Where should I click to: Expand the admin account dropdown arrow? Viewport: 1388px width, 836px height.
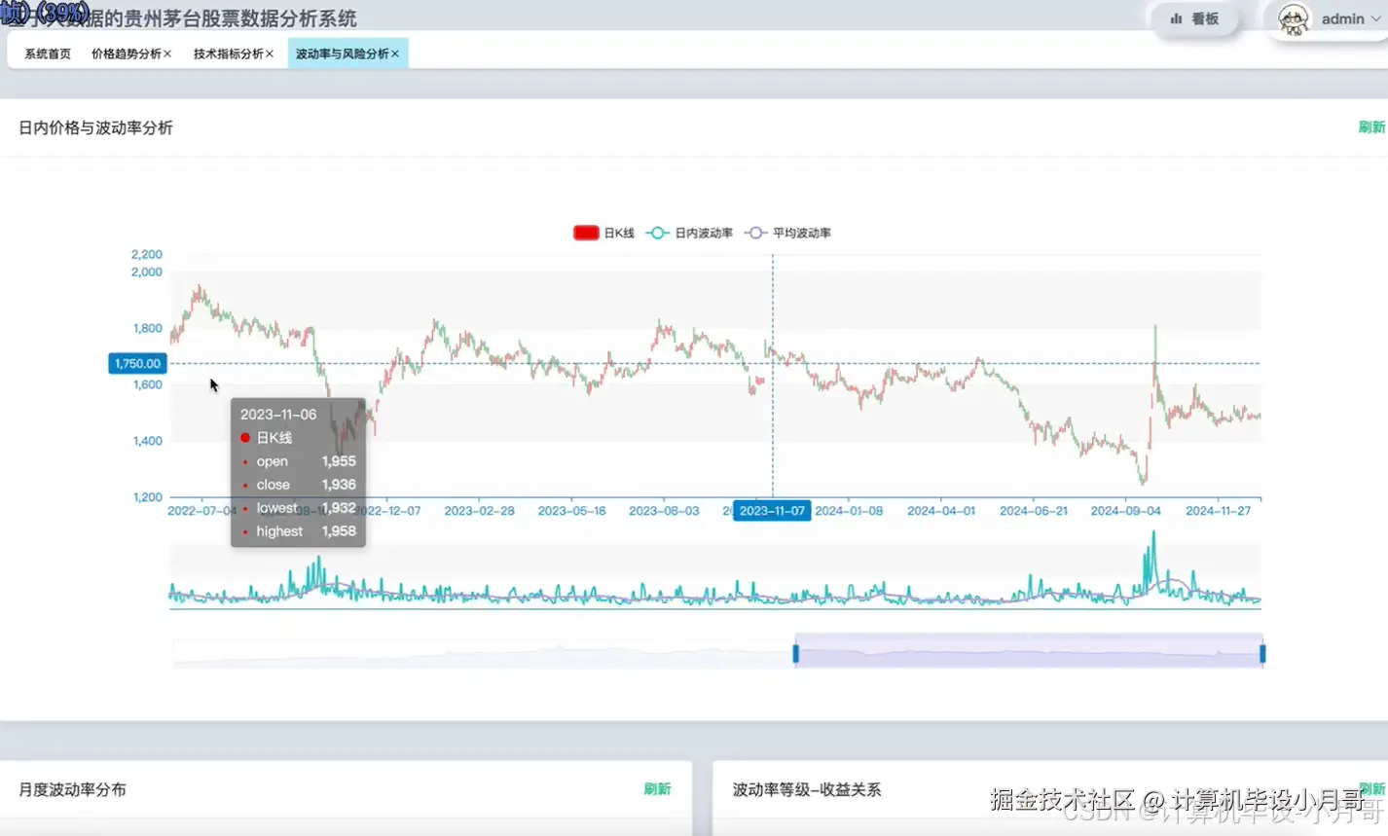(1375, 18)
